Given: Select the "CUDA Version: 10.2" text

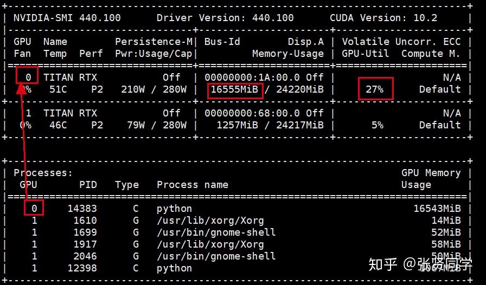Looking at the screenshot, I should [383, 18].
